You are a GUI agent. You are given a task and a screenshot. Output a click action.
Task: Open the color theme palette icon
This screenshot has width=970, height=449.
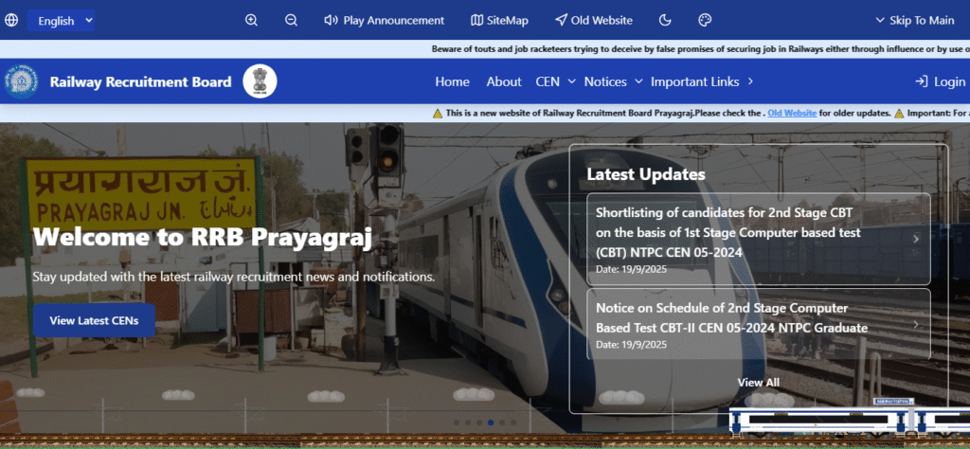[705, 21]
